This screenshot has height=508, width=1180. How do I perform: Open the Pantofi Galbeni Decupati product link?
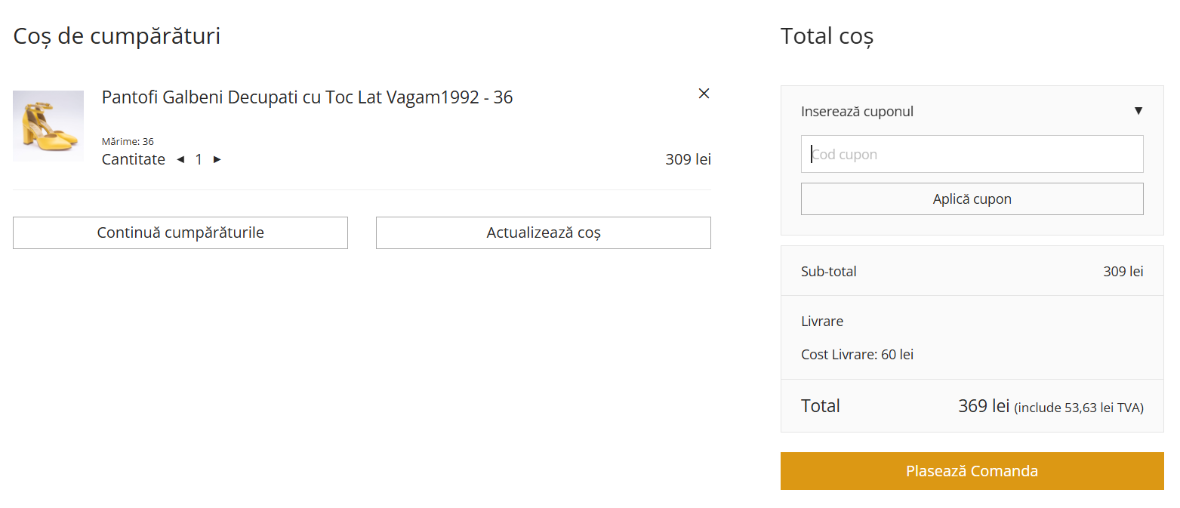point(307,97)
